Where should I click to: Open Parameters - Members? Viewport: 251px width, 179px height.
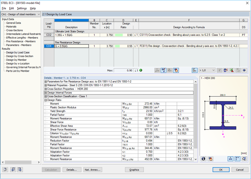tap(19, 45)
